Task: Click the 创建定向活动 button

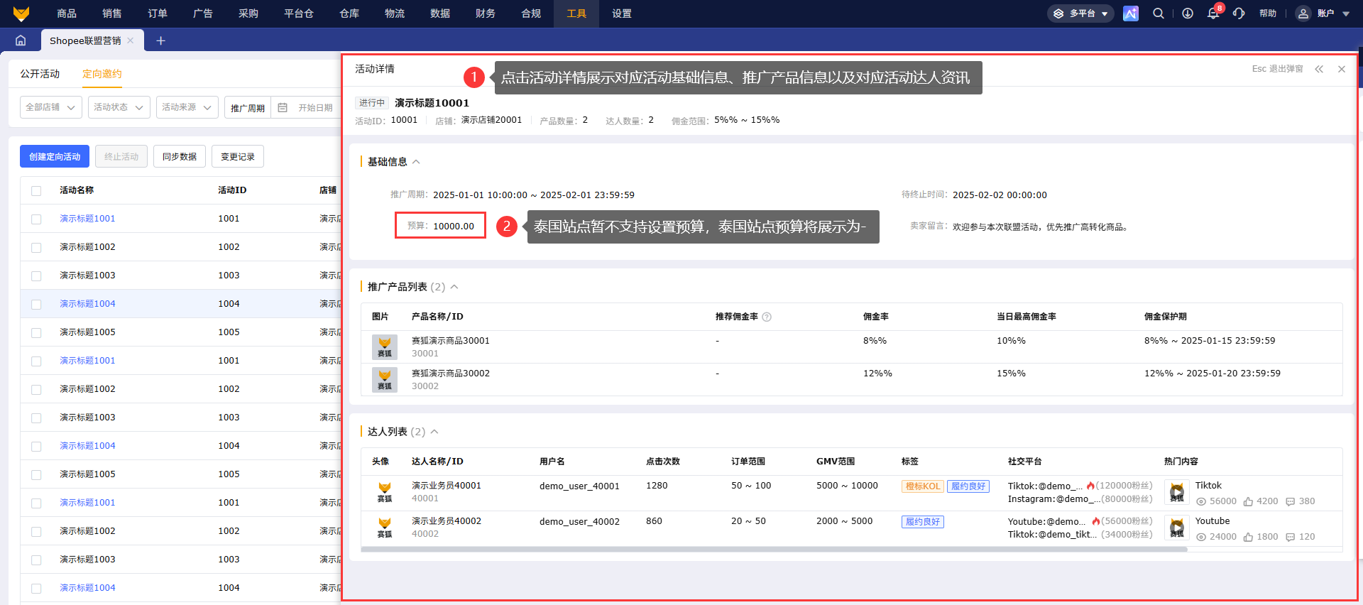Action: click(x=55, y=157)
